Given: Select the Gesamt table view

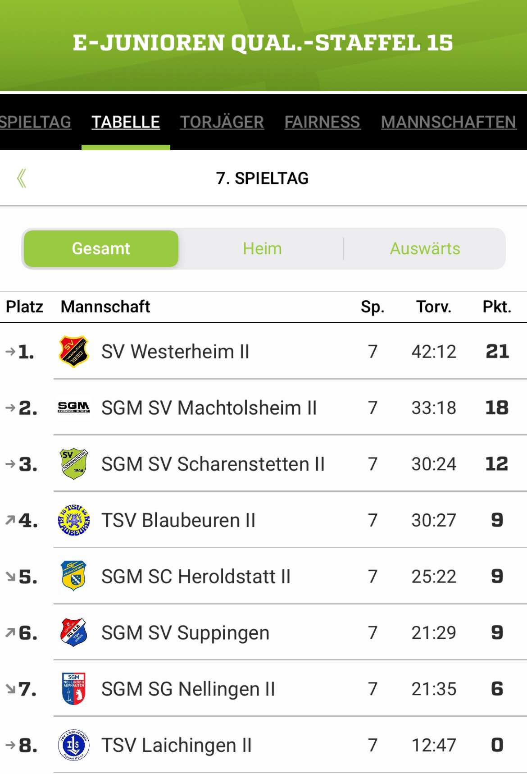Looking at the screenshot, I should [x=101, y=248].
